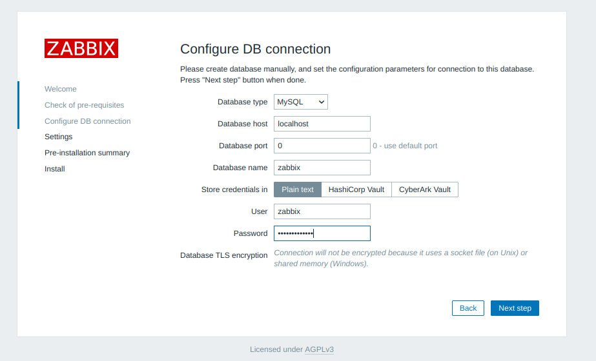Open the Database type MySQL dropdown
The image size is (596, 361).
pyautogui.click(x=300, y=102)
